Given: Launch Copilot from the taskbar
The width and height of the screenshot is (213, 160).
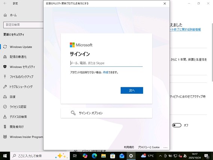Looking at the screenshot, I should (x=85, y=156).
